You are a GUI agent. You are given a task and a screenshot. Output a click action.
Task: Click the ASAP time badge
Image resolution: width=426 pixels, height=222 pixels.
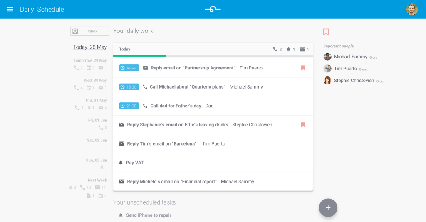point(129,68)
